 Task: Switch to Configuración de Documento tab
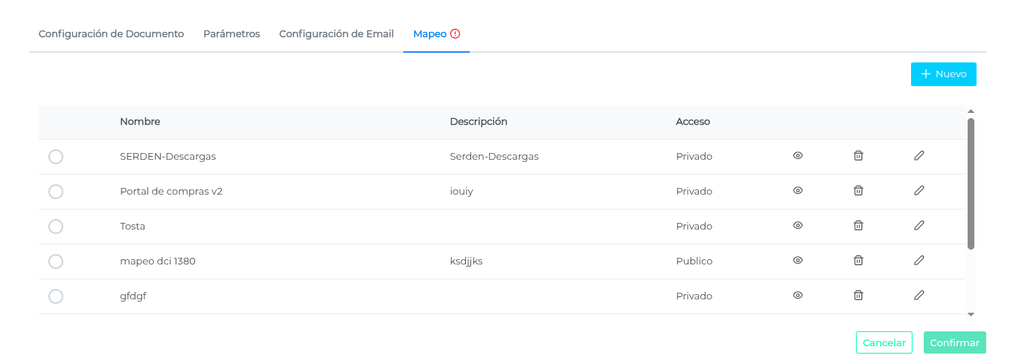click(x=111, y=34)
